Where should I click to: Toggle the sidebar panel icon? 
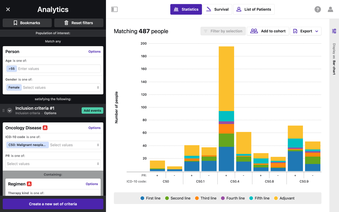[x=114, y=9]
